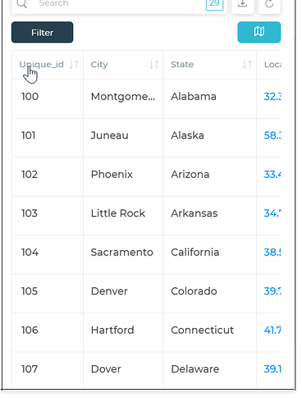302x398 pixels.
Task: Sort by Unique_id column arrows
Action: coord(74,65)
